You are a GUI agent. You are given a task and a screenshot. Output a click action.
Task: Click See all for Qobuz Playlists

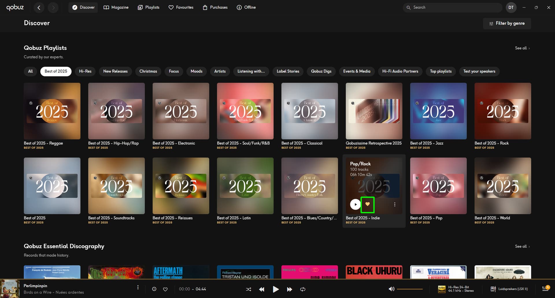click(522, 48)
